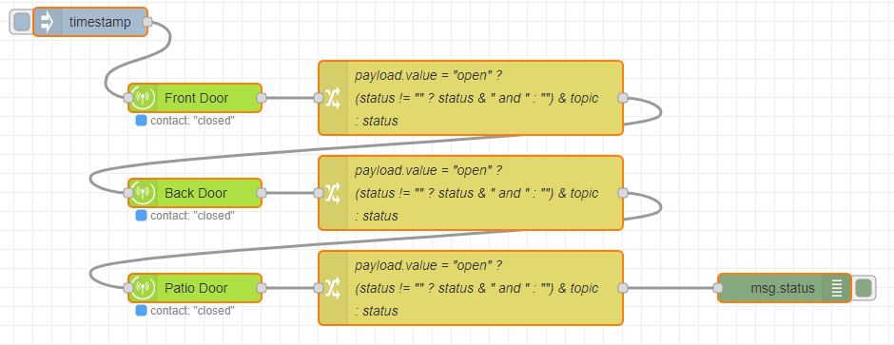Select the second change node shuffle icon

pos(333,193)
